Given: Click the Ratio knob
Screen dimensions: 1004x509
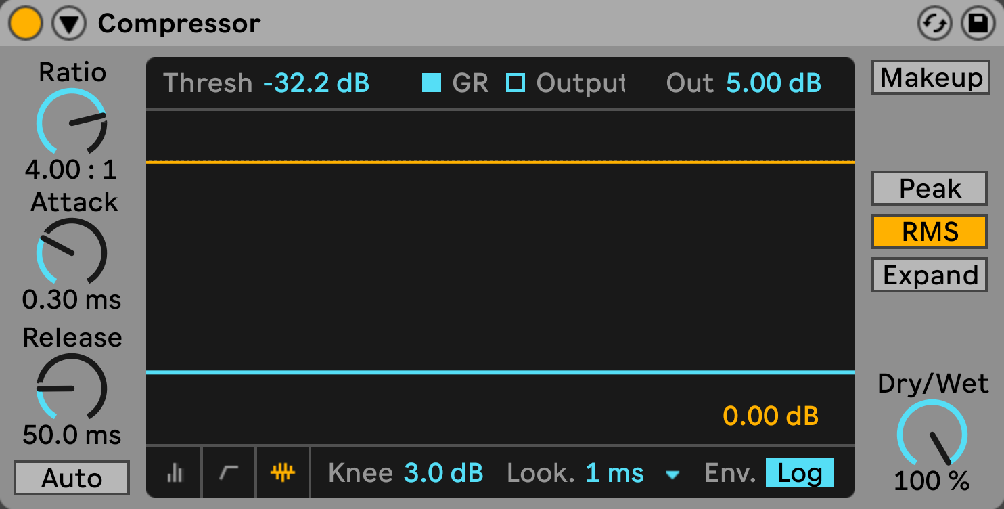Looking at the screenshot, I should click(72, 123).
